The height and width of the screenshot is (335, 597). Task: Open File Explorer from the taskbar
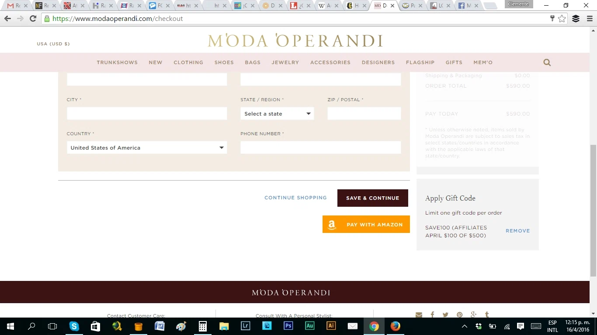[224, 326]
